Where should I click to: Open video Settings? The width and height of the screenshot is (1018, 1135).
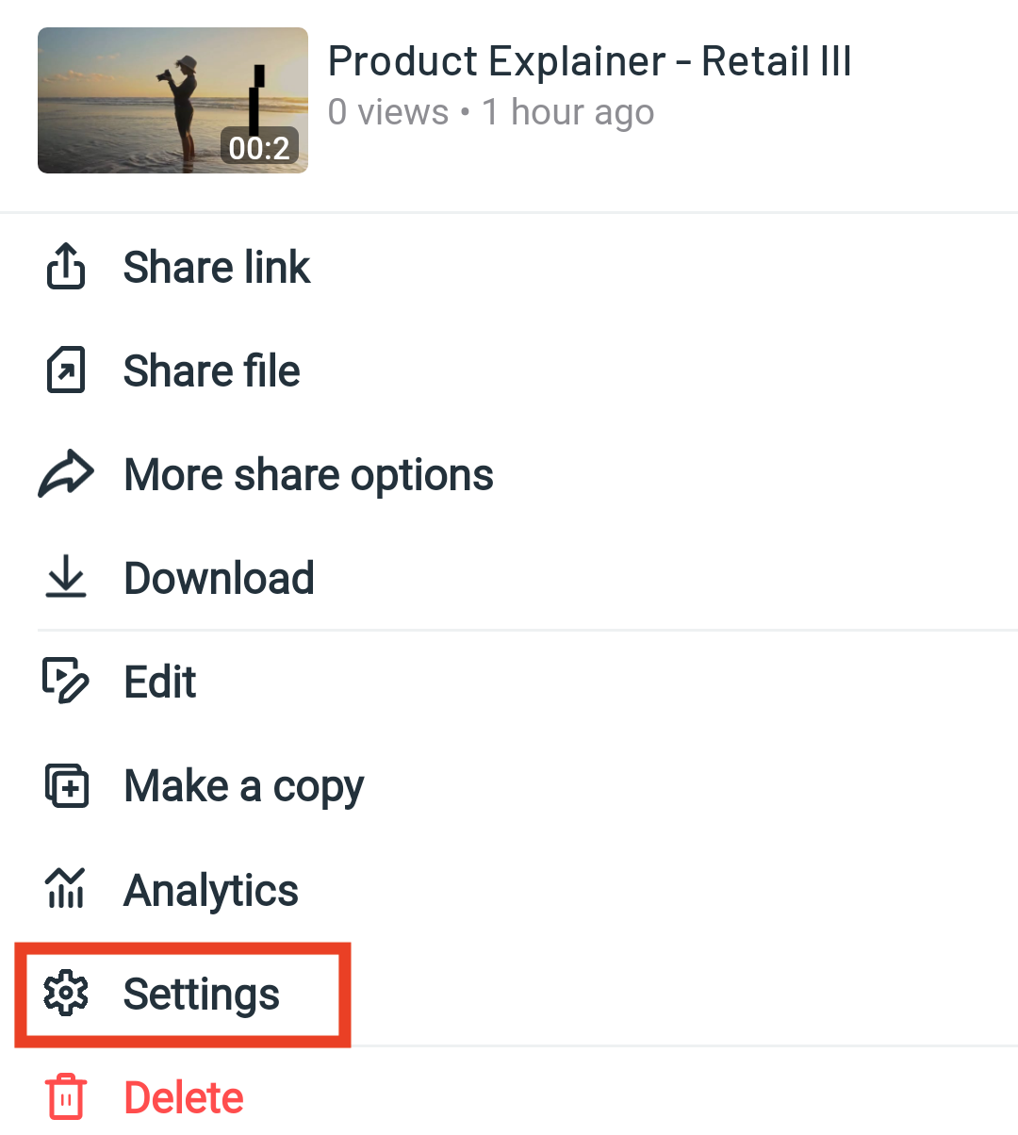[x=202, y=995]
